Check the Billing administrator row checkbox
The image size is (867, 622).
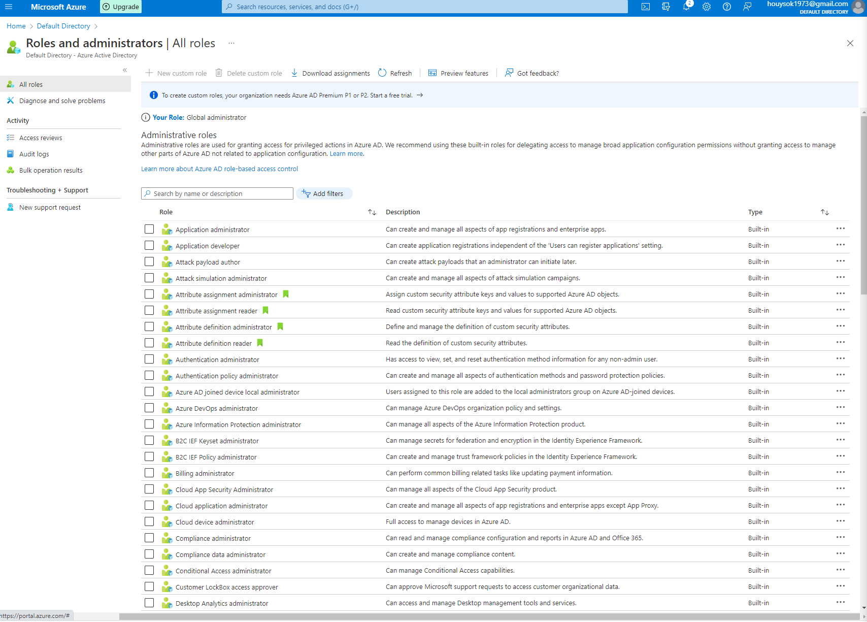(149, 473)
